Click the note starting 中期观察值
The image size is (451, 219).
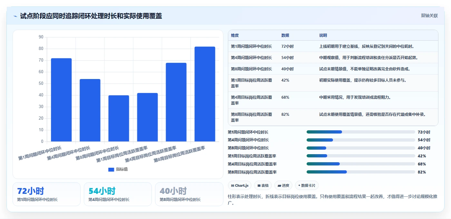(368, 58)
